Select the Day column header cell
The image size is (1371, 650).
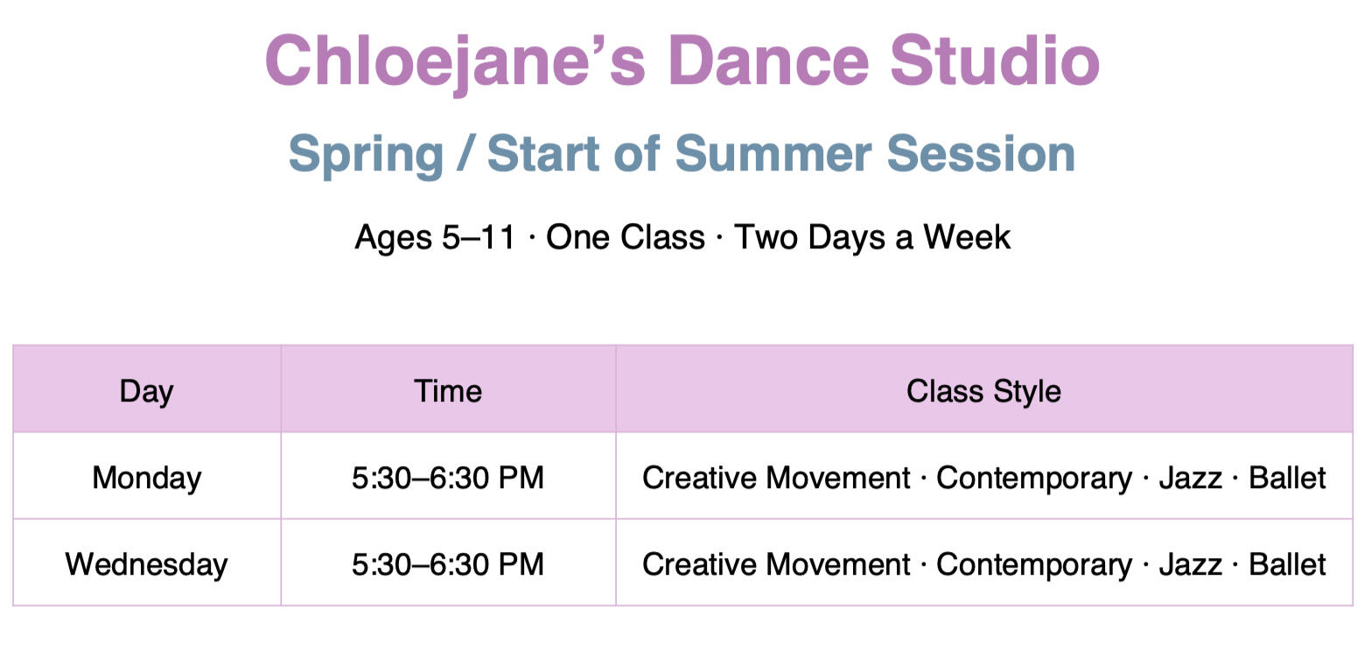pos(146,390)
